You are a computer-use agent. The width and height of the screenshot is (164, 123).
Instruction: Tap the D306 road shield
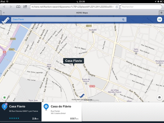pos(13,39)
